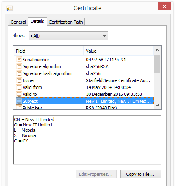Click the field list scrollbar thumb
The width and height of the screenshot is (175, 186).
click(157, 64)
